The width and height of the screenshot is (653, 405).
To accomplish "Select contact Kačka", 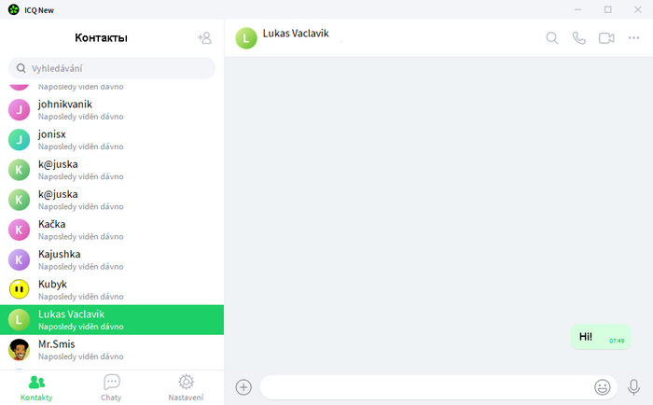I will click(x=112, y=230).
